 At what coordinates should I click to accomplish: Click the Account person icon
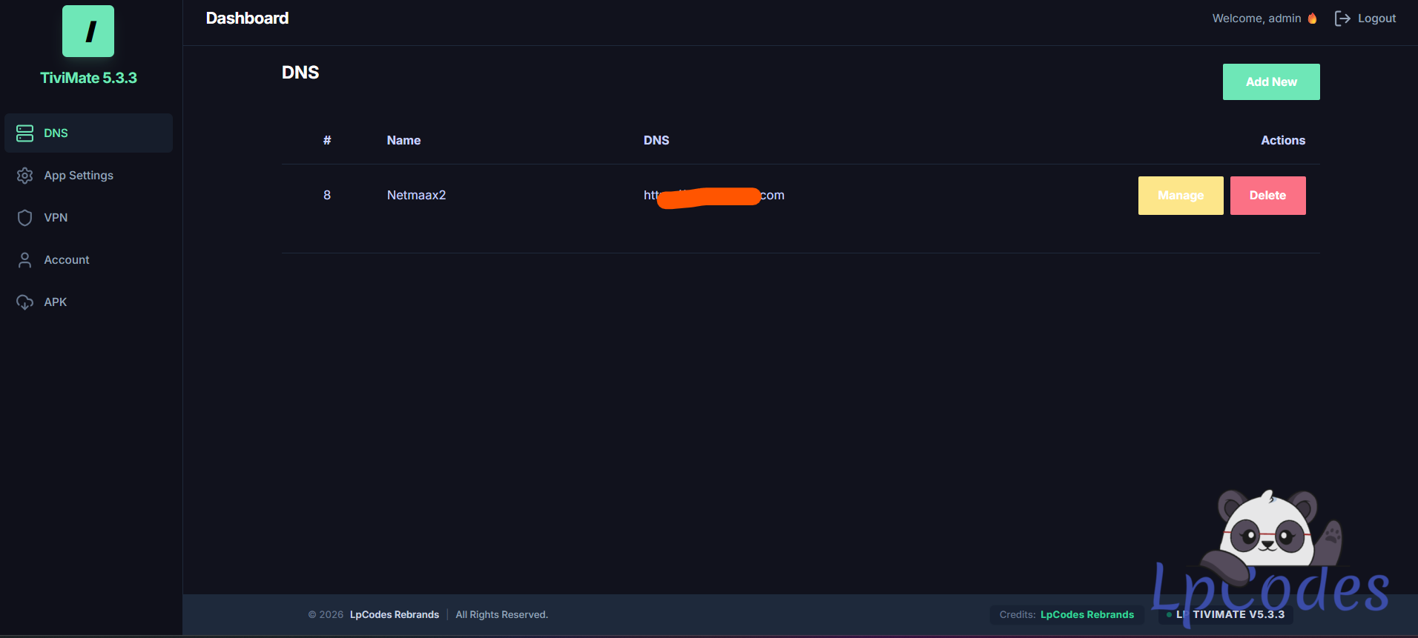tap(24, 260)
